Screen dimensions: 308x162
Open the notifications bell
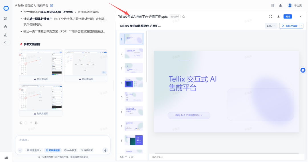(x=281, y=5)
